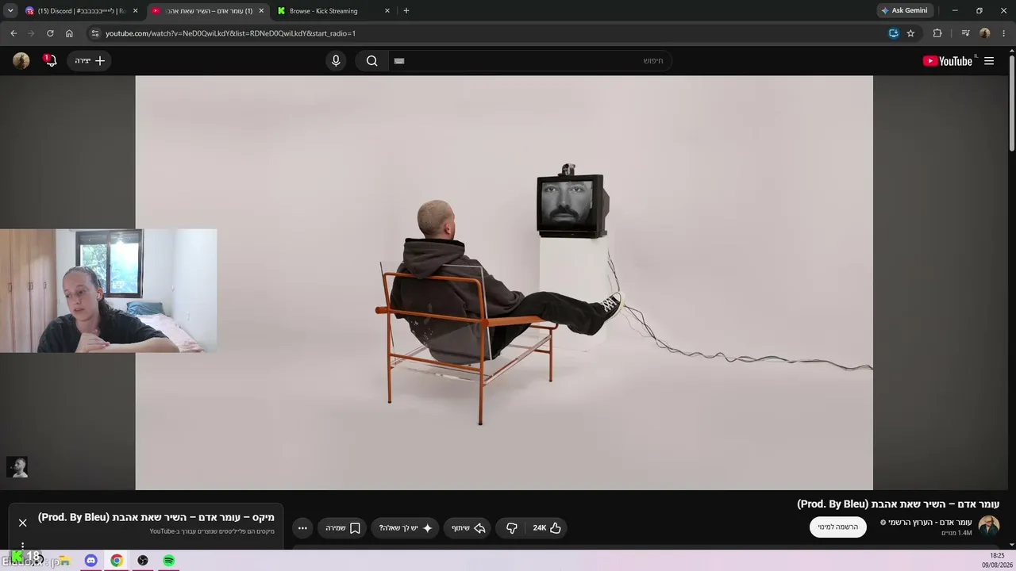Click the address bar URL

click(x=230, y=33)
